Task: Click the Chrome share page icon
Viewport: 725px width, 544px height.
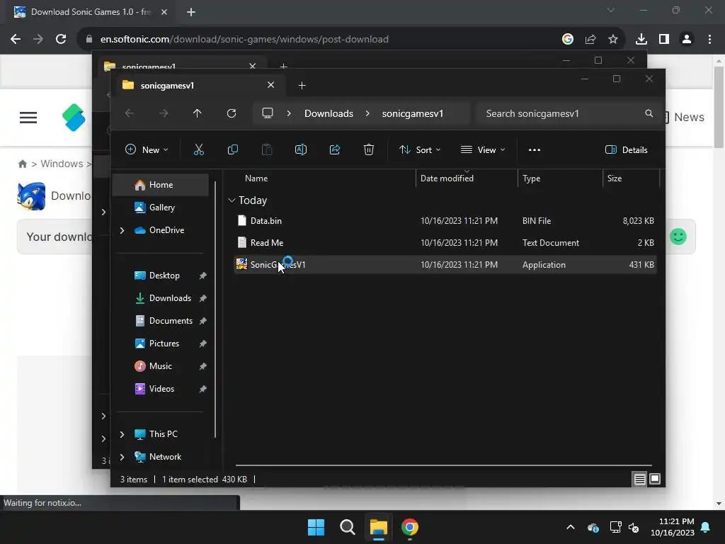Action: pyautogui.click(x=590, y=39)
